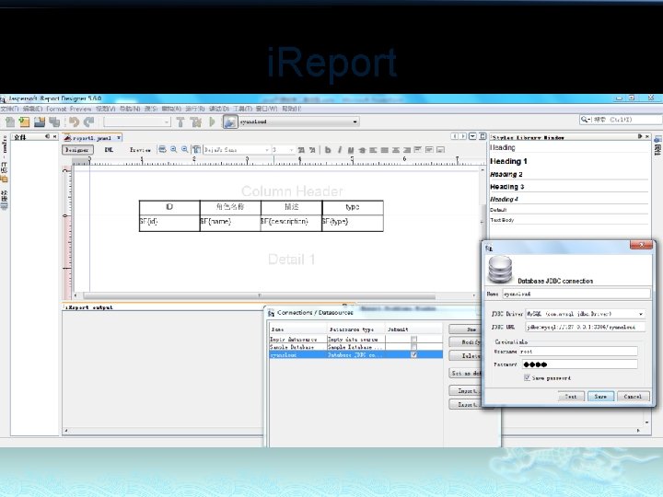Screen dimensions: 663x497
Task: Switch to the Designer view tab
Action: 77,150
